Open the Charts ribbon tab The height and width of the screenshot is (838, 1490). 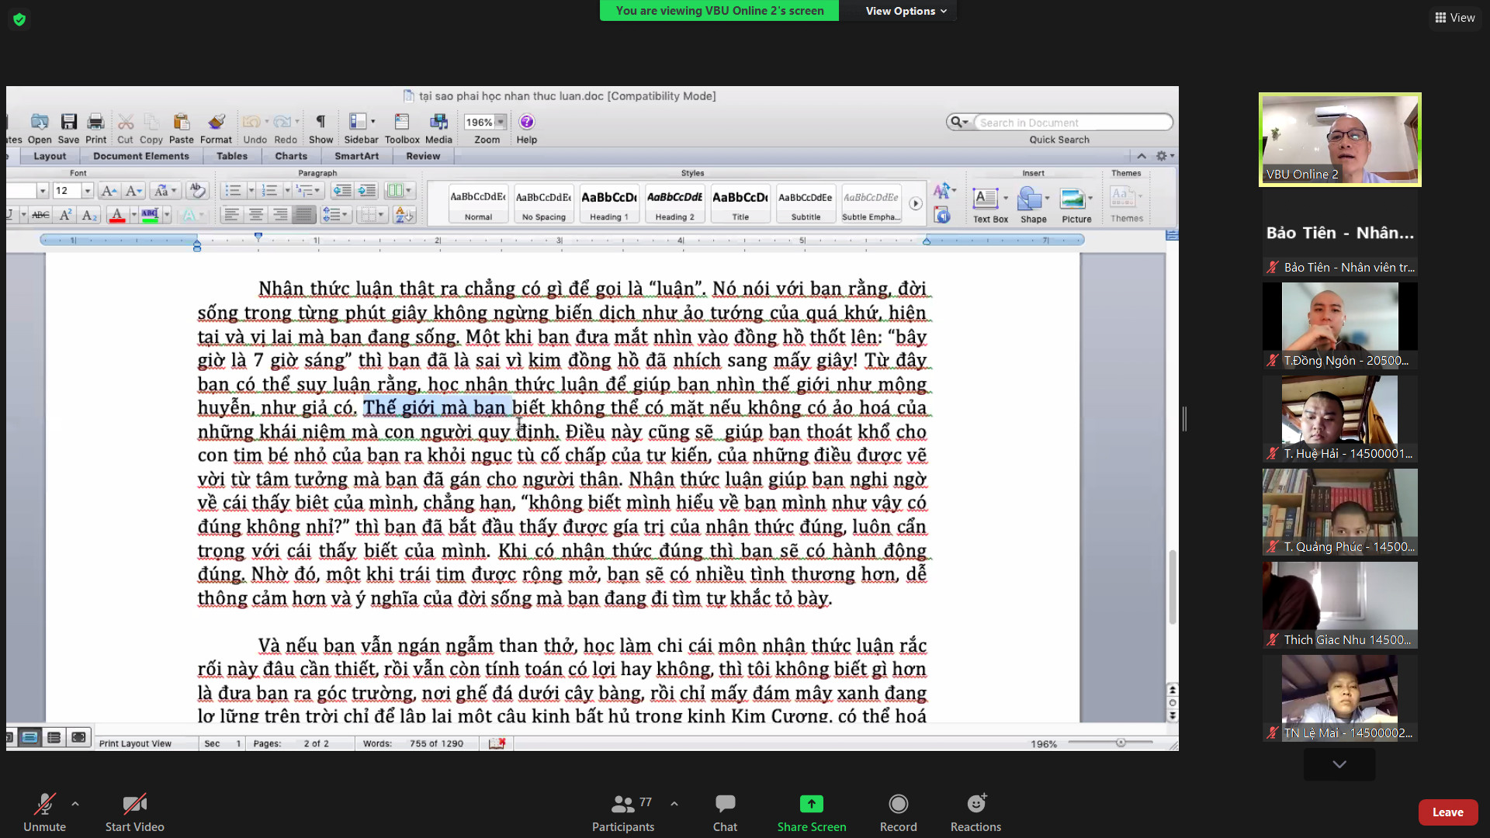point(291,156)
